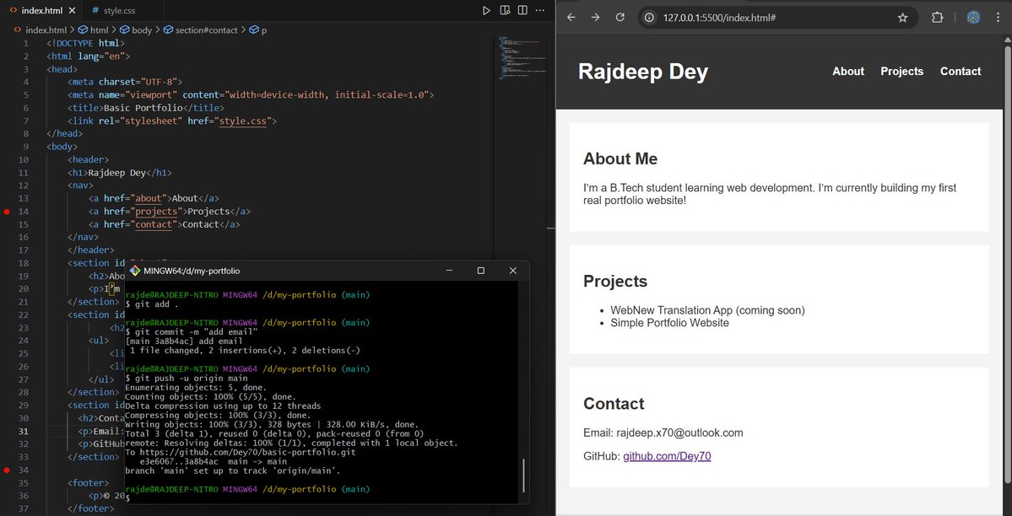Open the Contact nav link on the webpage
Screen dimensions: 1012x516
pyautogui.click(x=961, y=71)
